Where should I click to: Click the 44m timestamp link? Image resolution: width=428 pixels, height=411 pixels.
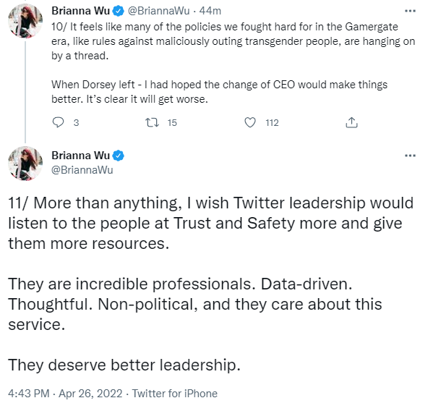210,11
